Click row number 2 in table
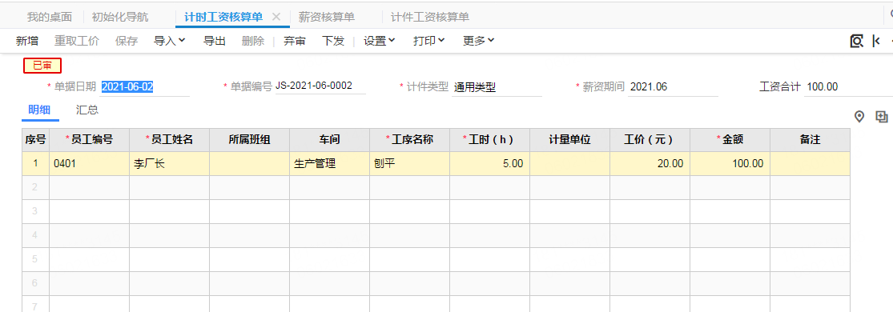The width and height of the screenshot is (893, 312). pyautogui.click(x=35, y=187)
